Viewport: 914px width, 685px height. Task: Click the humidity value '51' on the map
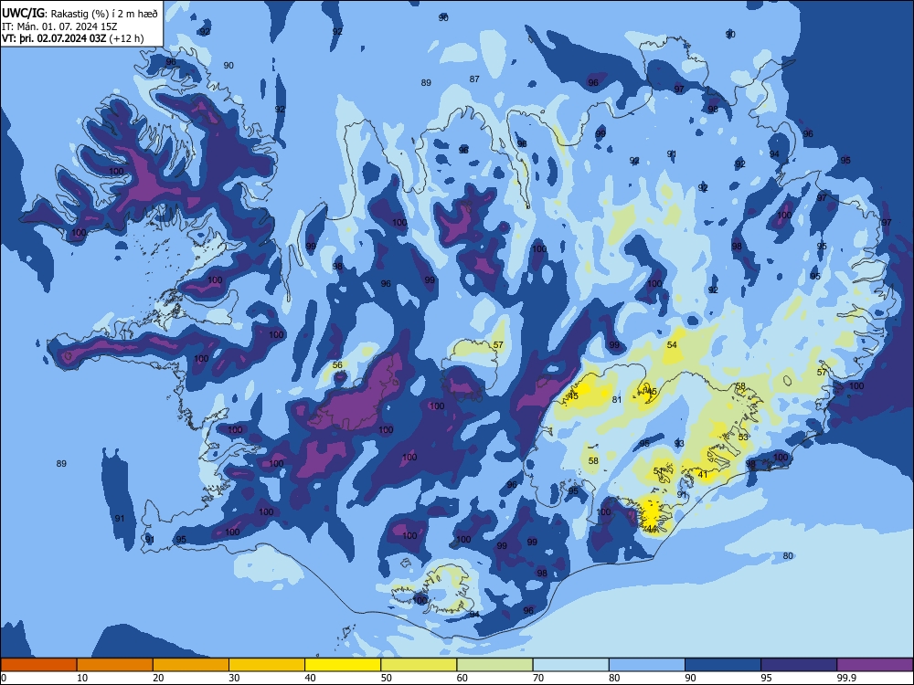[x=658, y=470]
